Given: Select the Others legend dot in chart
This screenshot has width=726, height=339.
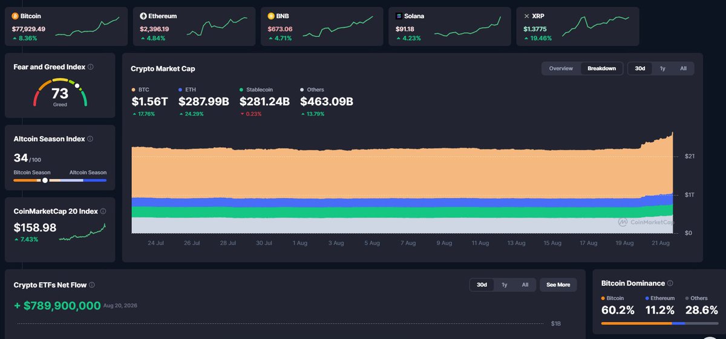Looking at the screenshot, I should click(x=302, y=90).
